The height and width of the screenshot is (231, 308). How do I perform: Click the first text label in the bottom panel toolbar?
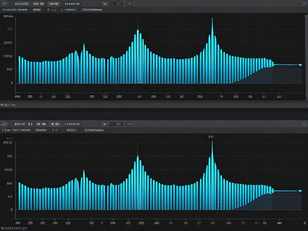coord(20,124)
